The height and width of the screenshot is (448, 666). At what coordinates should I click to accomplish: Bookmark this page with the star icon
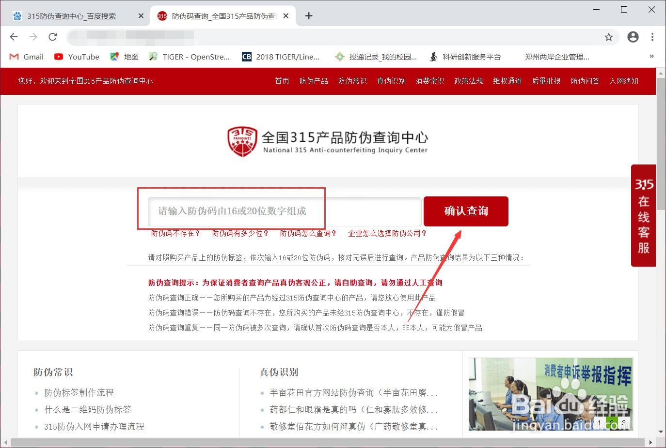[609, 37]
